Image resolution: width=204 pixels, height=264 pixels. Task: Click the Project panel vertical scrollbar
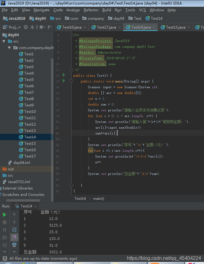52,130
